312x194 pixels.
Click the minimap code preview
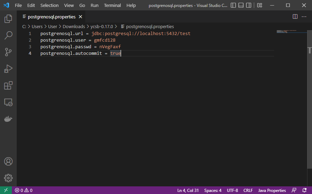click(287, 32)
